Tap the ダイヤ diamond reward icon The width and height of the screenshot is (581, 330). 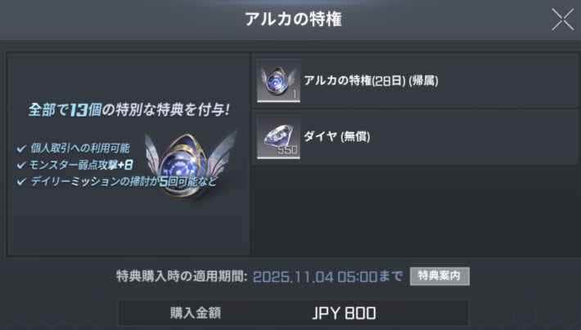pos(279,138)
